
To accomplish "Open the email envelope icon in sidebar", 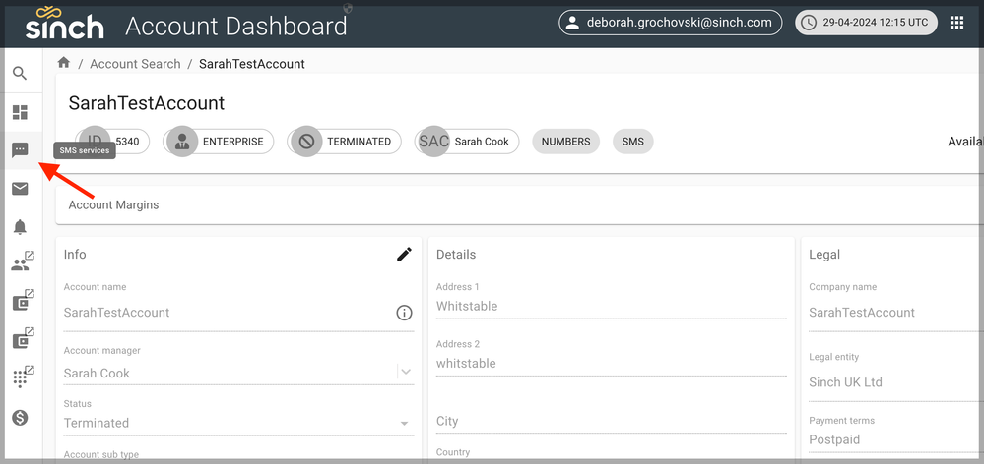I will click(x=20, y=189).
